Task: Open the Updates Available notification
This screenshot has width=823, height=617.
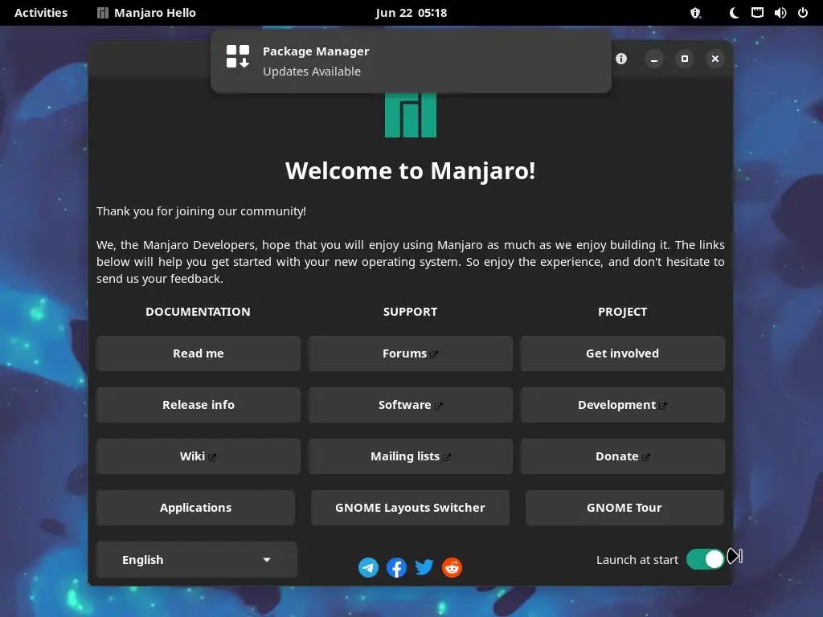Action: pos(411,61)
